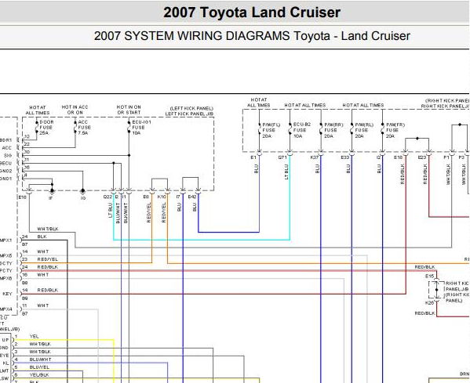Select the HOT IN ON OR START label
Image resolution: width=470 pixels, height=383 pixels.
click(129, 110)
